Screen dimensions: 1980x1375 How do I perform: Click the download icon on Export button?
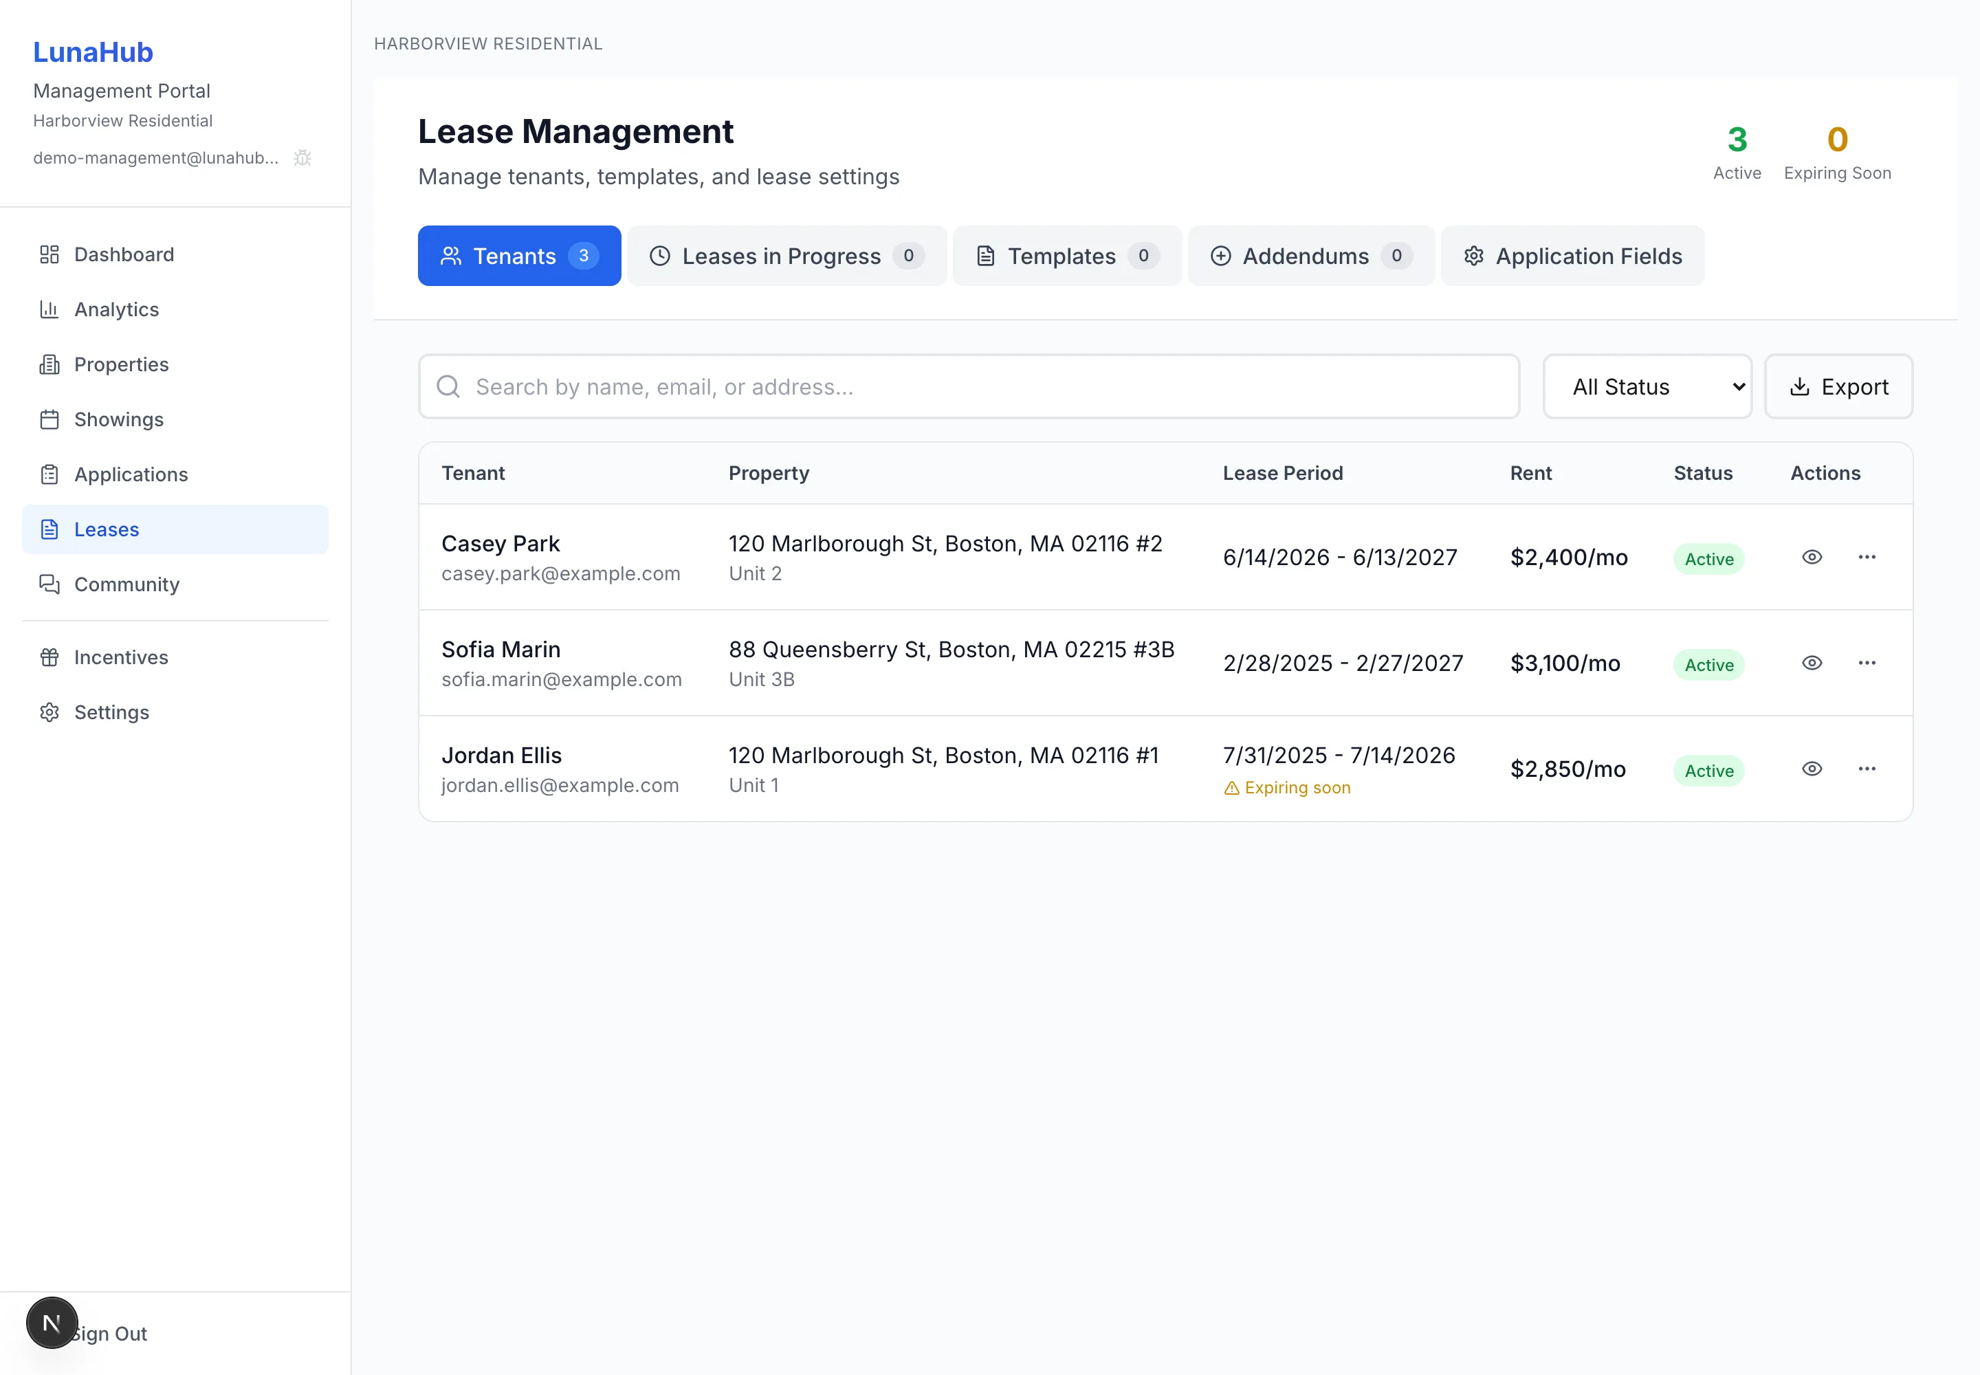(1799, 387)
